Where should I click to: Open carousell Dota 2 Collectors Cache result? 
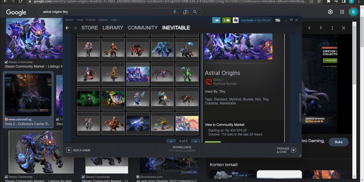[x=28, y=100]
